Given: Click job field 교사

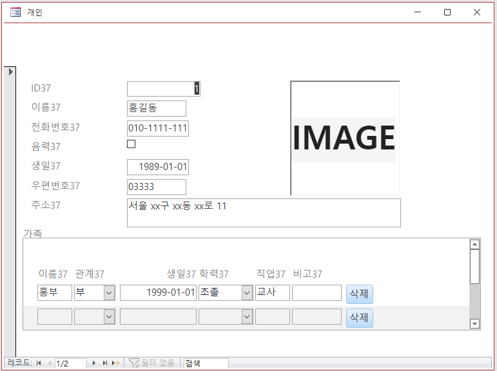Looking at the screenshot, I should point(272,292).
